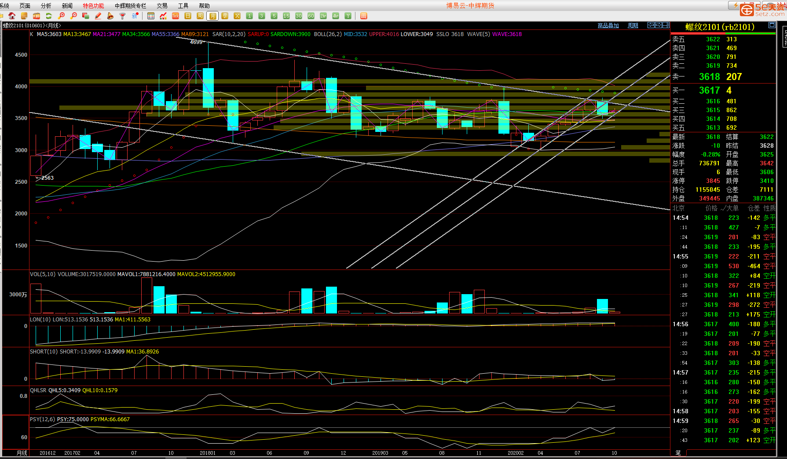Click the green Y period icon

coord(348,16)
